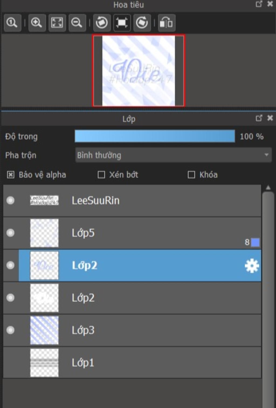Uncheck the Bảo vệ alpha checkbox
This screenshot has width=276, height=408.
[x=11, y=175]
